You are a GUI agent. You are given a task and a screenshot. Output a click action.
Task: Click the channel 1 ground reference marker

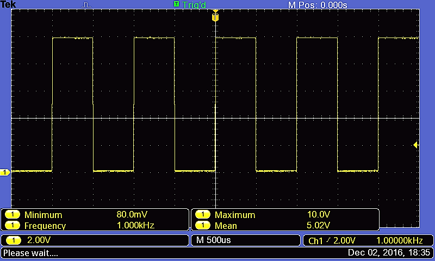coord(5,172)
